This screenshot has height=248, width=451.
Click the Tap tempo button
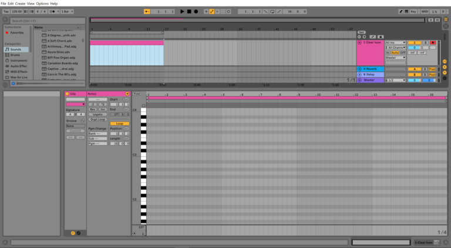point(6,12)
